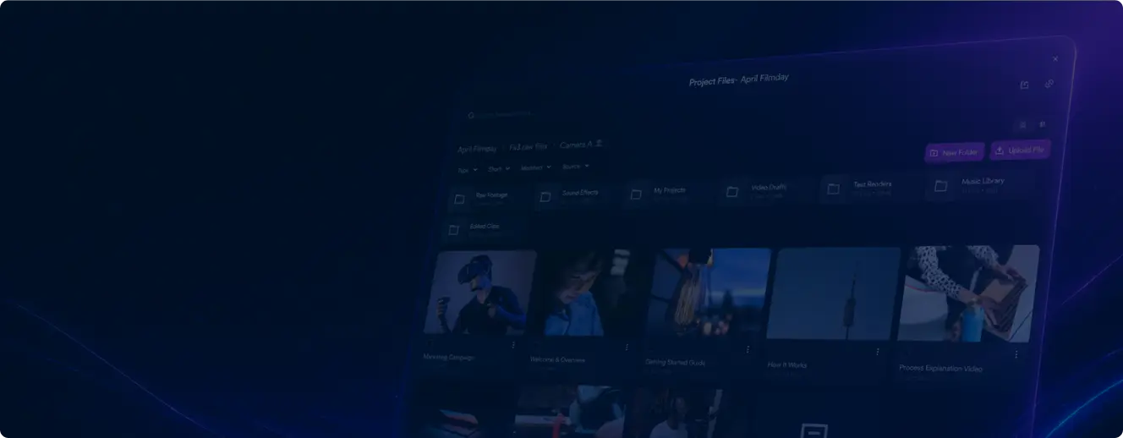The height and width of the screenshot is (438, 1123).
Task: Open options menu for Process Explanation Video
Action: click(x=1016, y=354)
